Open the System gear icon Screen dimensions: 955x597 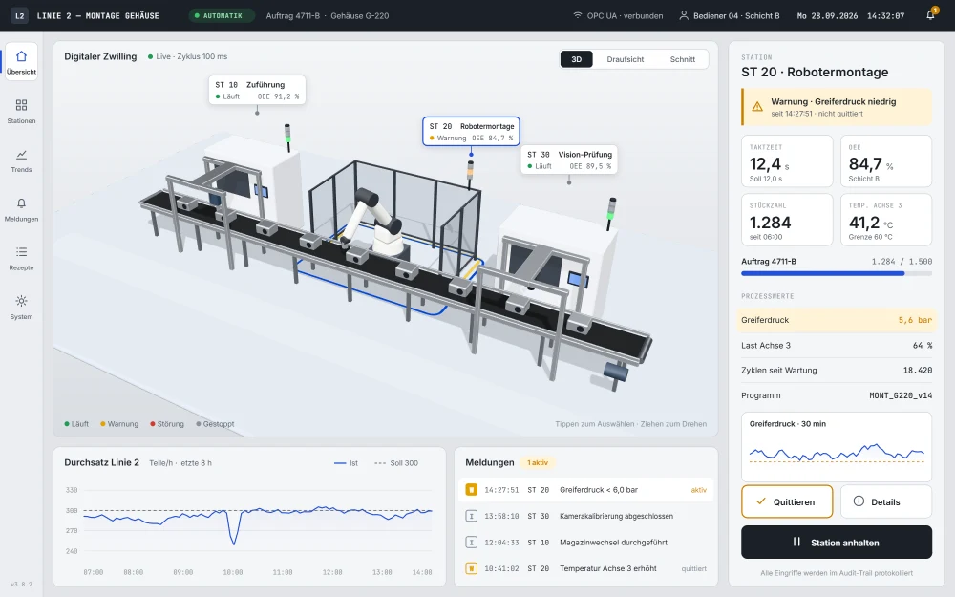21,301
